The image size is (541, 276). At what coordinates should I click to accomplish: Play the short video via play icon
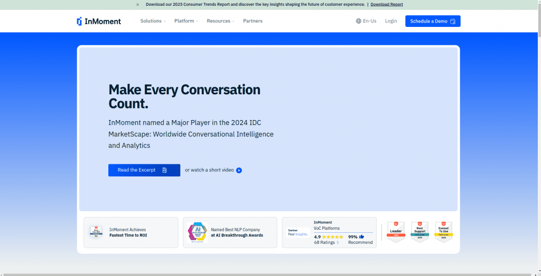[239, 170]
